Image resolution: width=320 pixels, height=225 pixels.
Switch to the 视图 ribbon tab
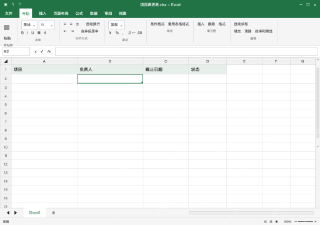click(x=122, y=14)
